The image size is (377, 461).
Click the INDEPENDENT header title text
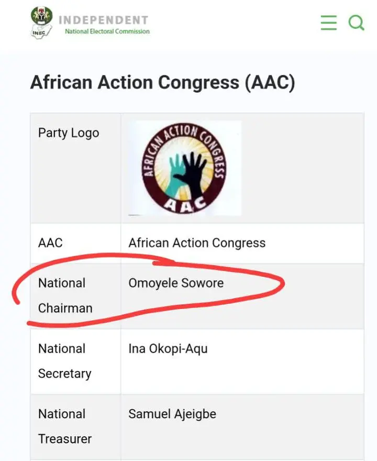[103, 20]
